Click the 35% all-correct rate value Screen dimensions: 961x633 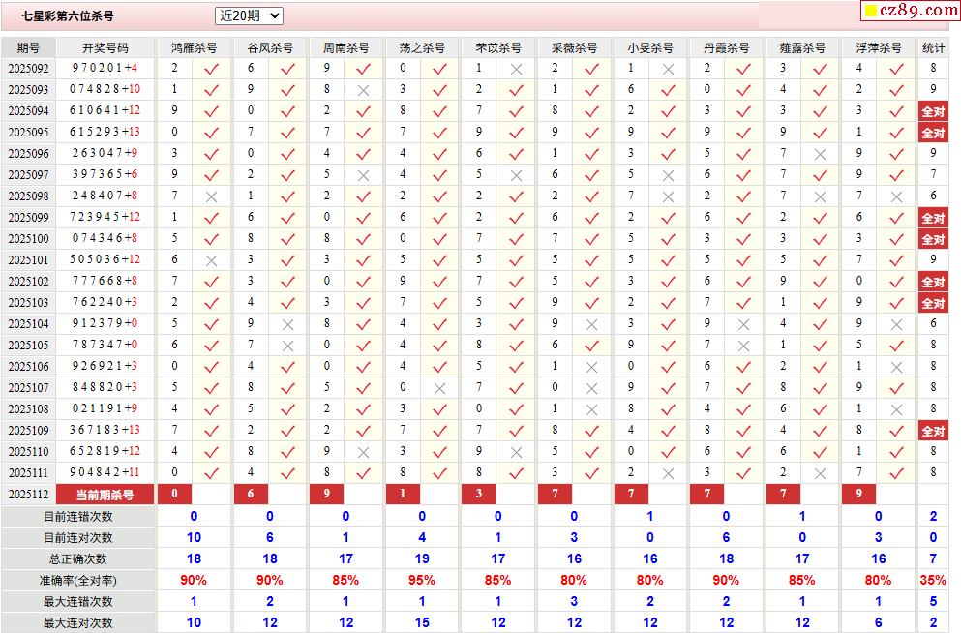click(x=933, y=580)
